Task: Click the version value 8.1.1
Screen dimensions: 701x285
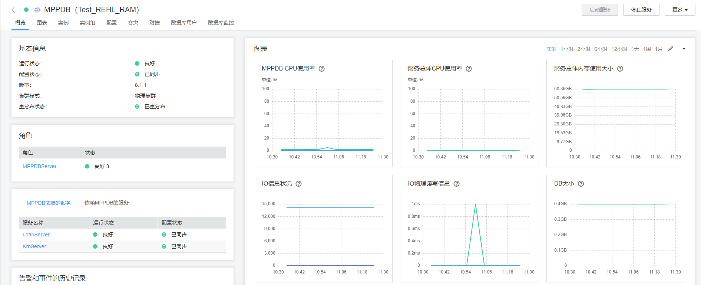Action: pyautogui.click(x=140, y=85)
